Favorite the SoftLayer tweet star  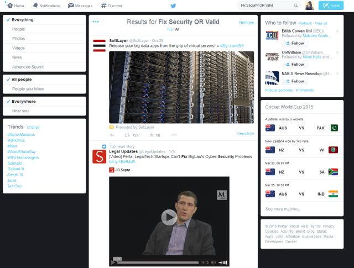[152, 135]
